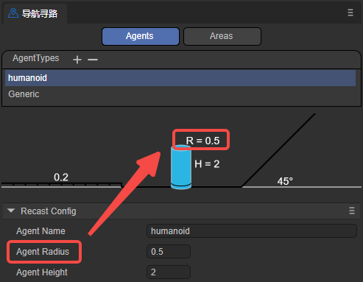Click the Agent Height label
This screenshot has height=282, width=363.
coord(42,272)
